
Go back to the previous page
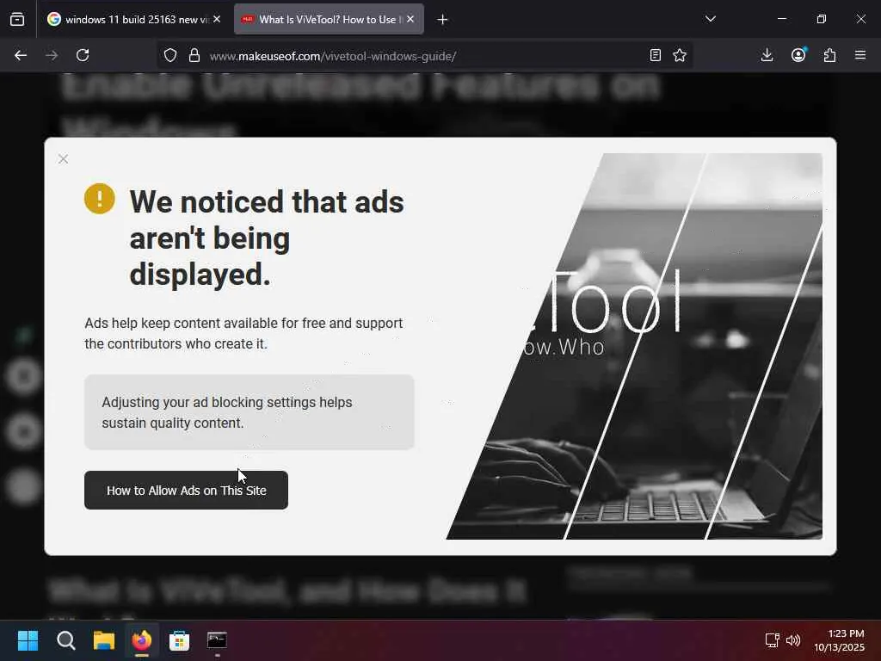(21, 55)
